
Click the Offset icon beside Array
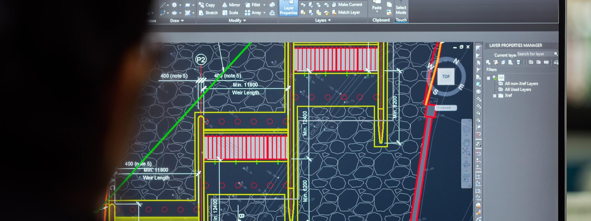272,13
